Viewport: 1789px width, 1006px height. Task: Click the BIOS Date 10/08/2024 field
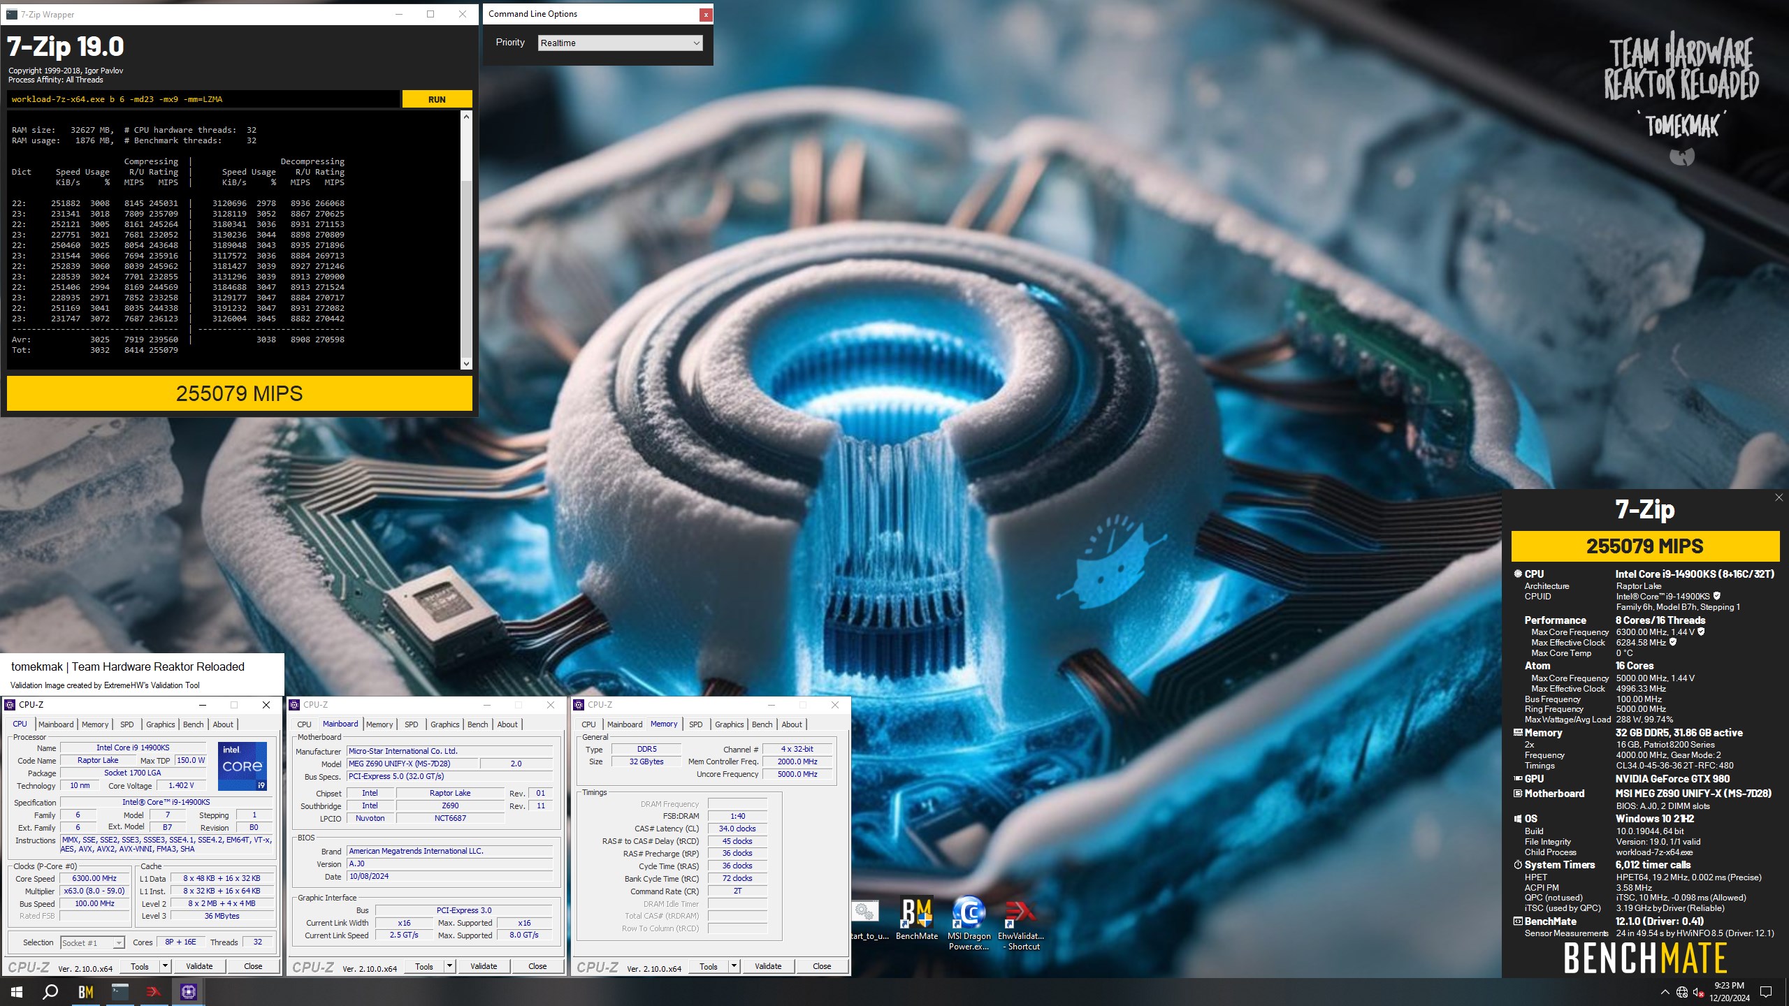pos(449,876)
